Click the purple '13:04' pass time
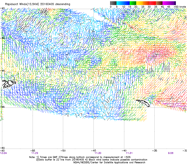This screenshot has width=187, height=164. coord(4,153)
